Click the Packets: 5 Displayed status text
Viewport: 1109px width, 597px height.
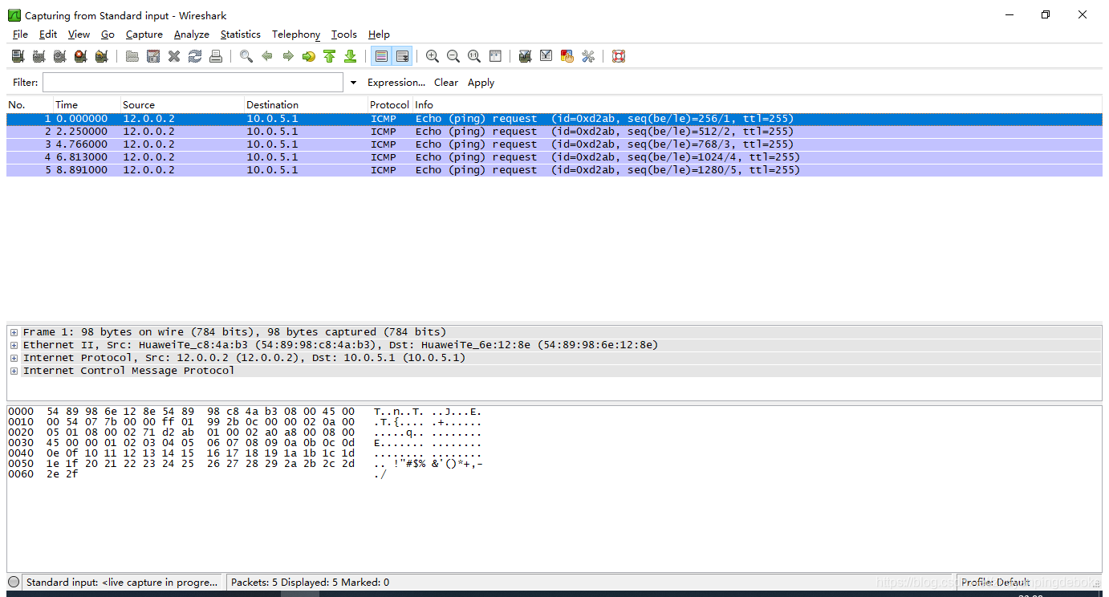[310, 583]
